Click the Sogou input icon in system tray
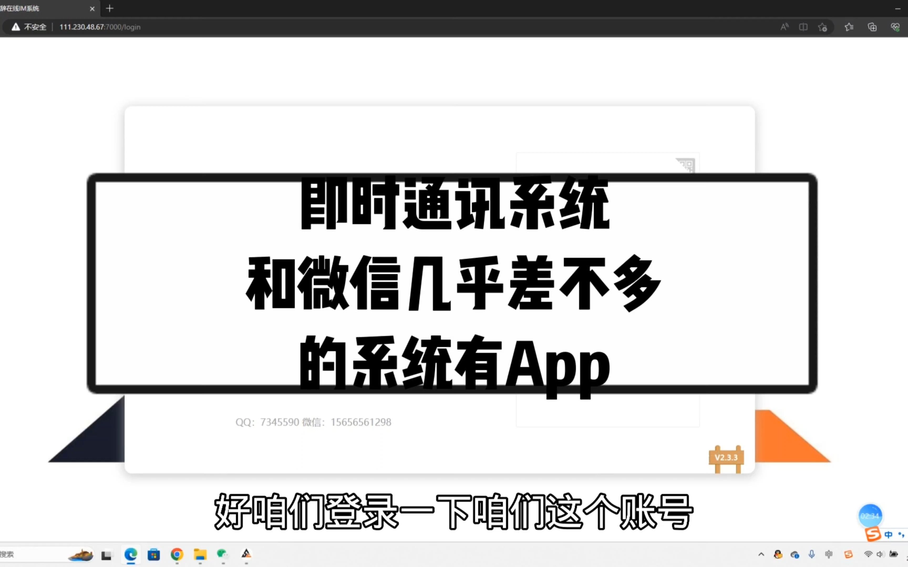This screenshot has height=567, width=908. tap(848, 554)
